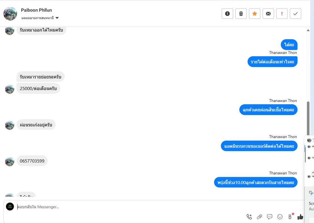
Task: Toggle the orange star follow-up flag
Action: (x=255, y=14)
